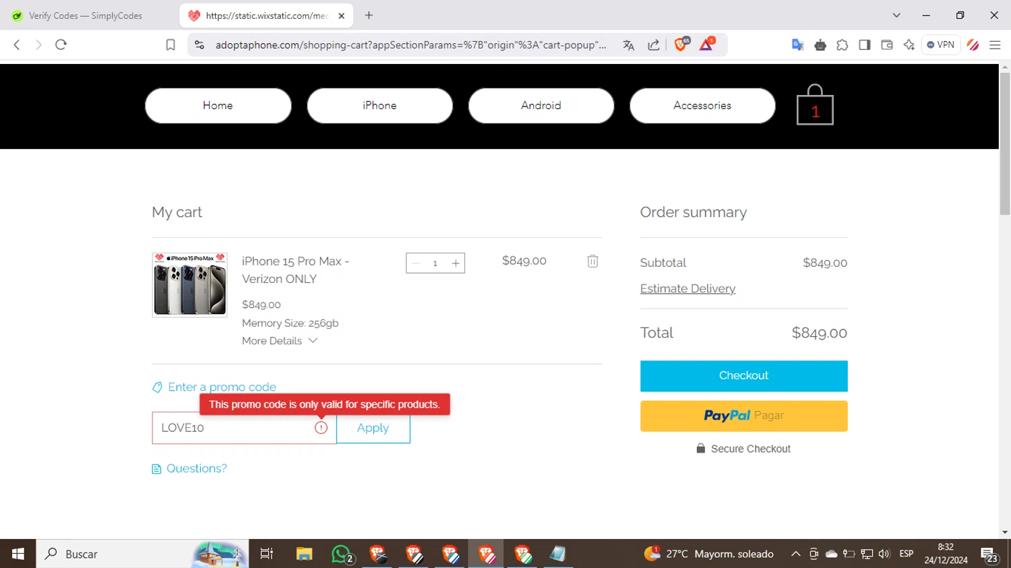
Task: Apply the promo code
Action: [x=373, y=428]
